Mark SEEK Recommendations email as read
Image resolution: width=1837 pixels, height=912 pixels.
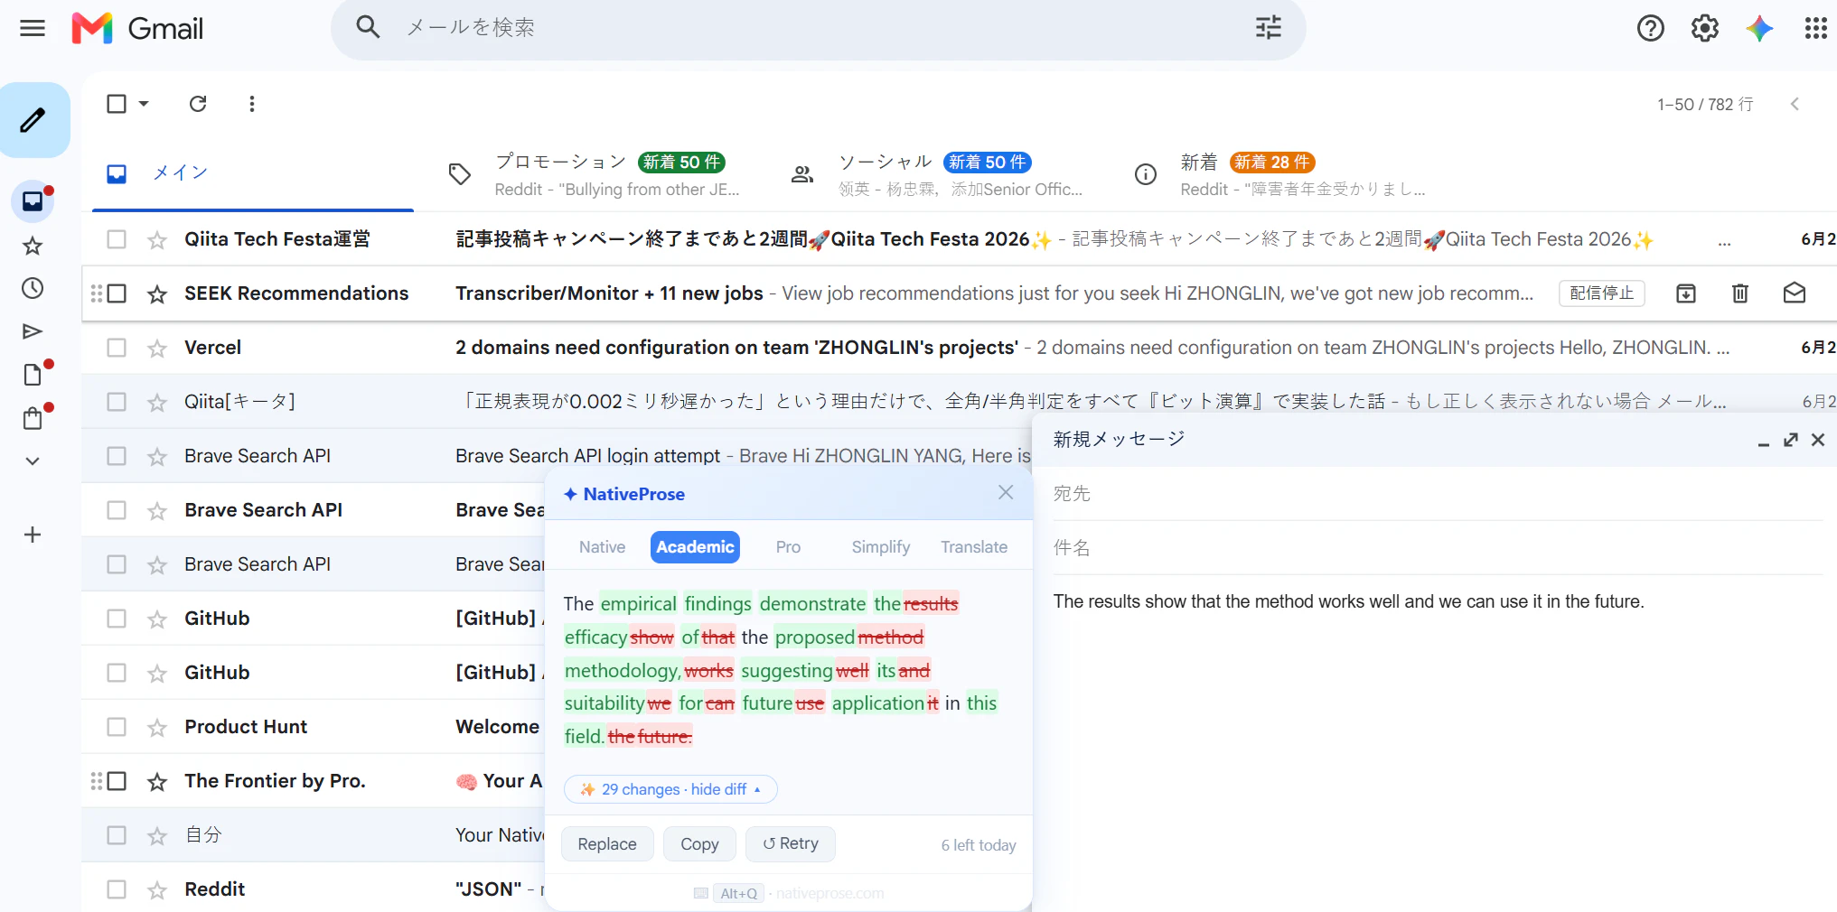coord(1794,293)
